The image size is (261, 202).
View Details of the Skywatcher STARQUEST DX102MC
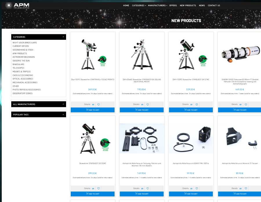tap(88, 188)
